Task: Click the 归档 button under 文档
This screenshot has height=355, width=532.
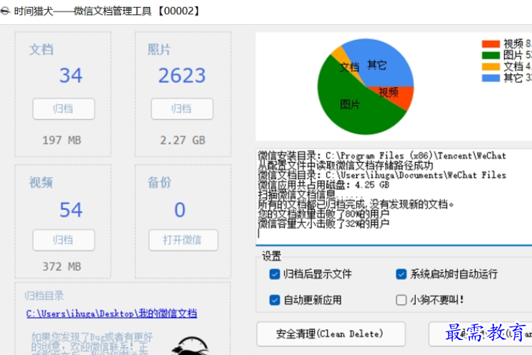Action: click(x=64, y=109)
